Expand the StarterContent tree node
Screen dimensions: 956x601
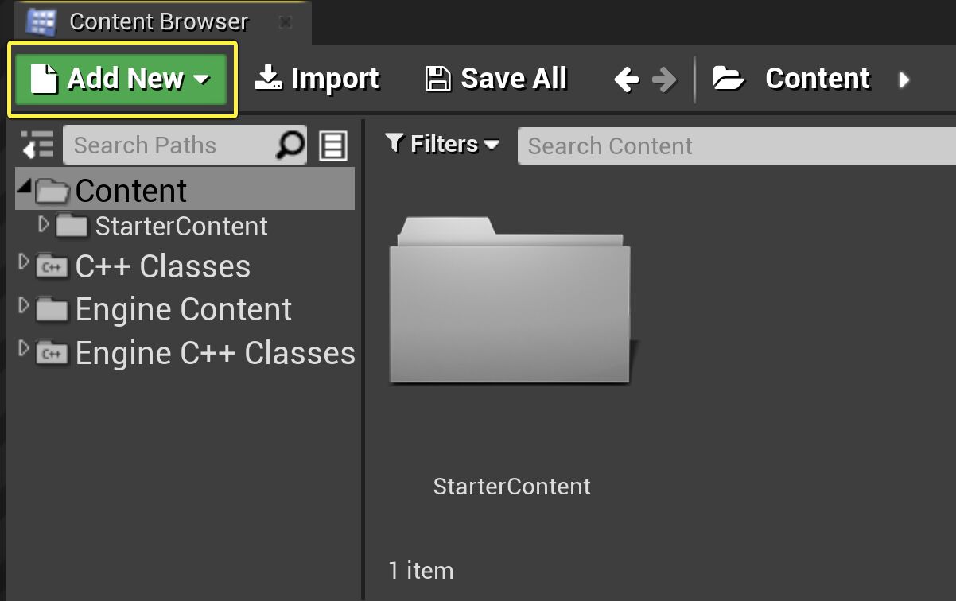coord(44,225)
